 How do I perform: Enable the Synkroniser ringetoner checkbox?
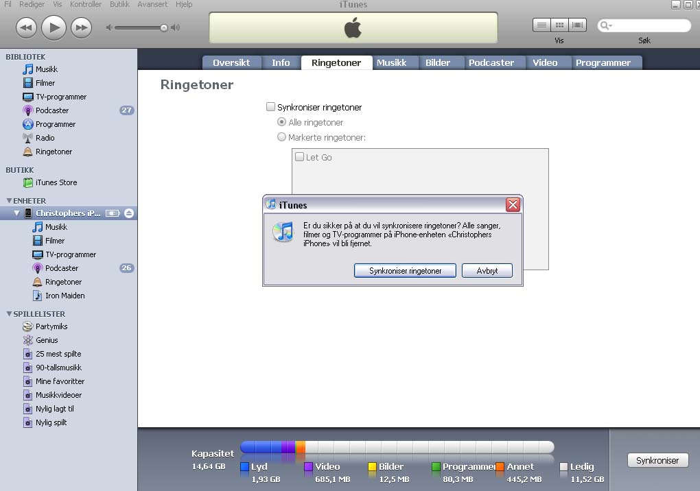tap(270, 106)
